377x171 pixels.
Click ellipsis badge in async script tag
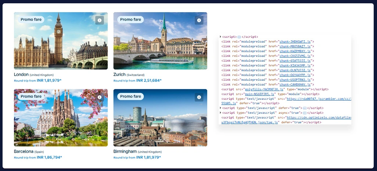[x=305, y=113]
